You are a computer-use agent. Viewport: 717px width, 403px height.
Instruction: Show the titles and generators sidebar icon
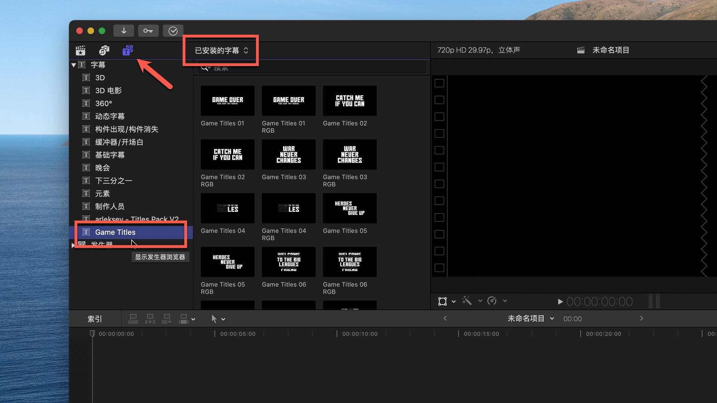click(128, 50)
